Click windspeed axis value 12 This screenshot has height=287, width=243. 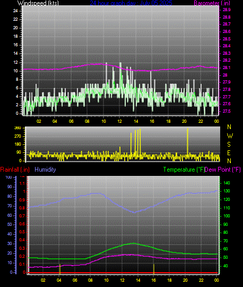tap(15, 62)
